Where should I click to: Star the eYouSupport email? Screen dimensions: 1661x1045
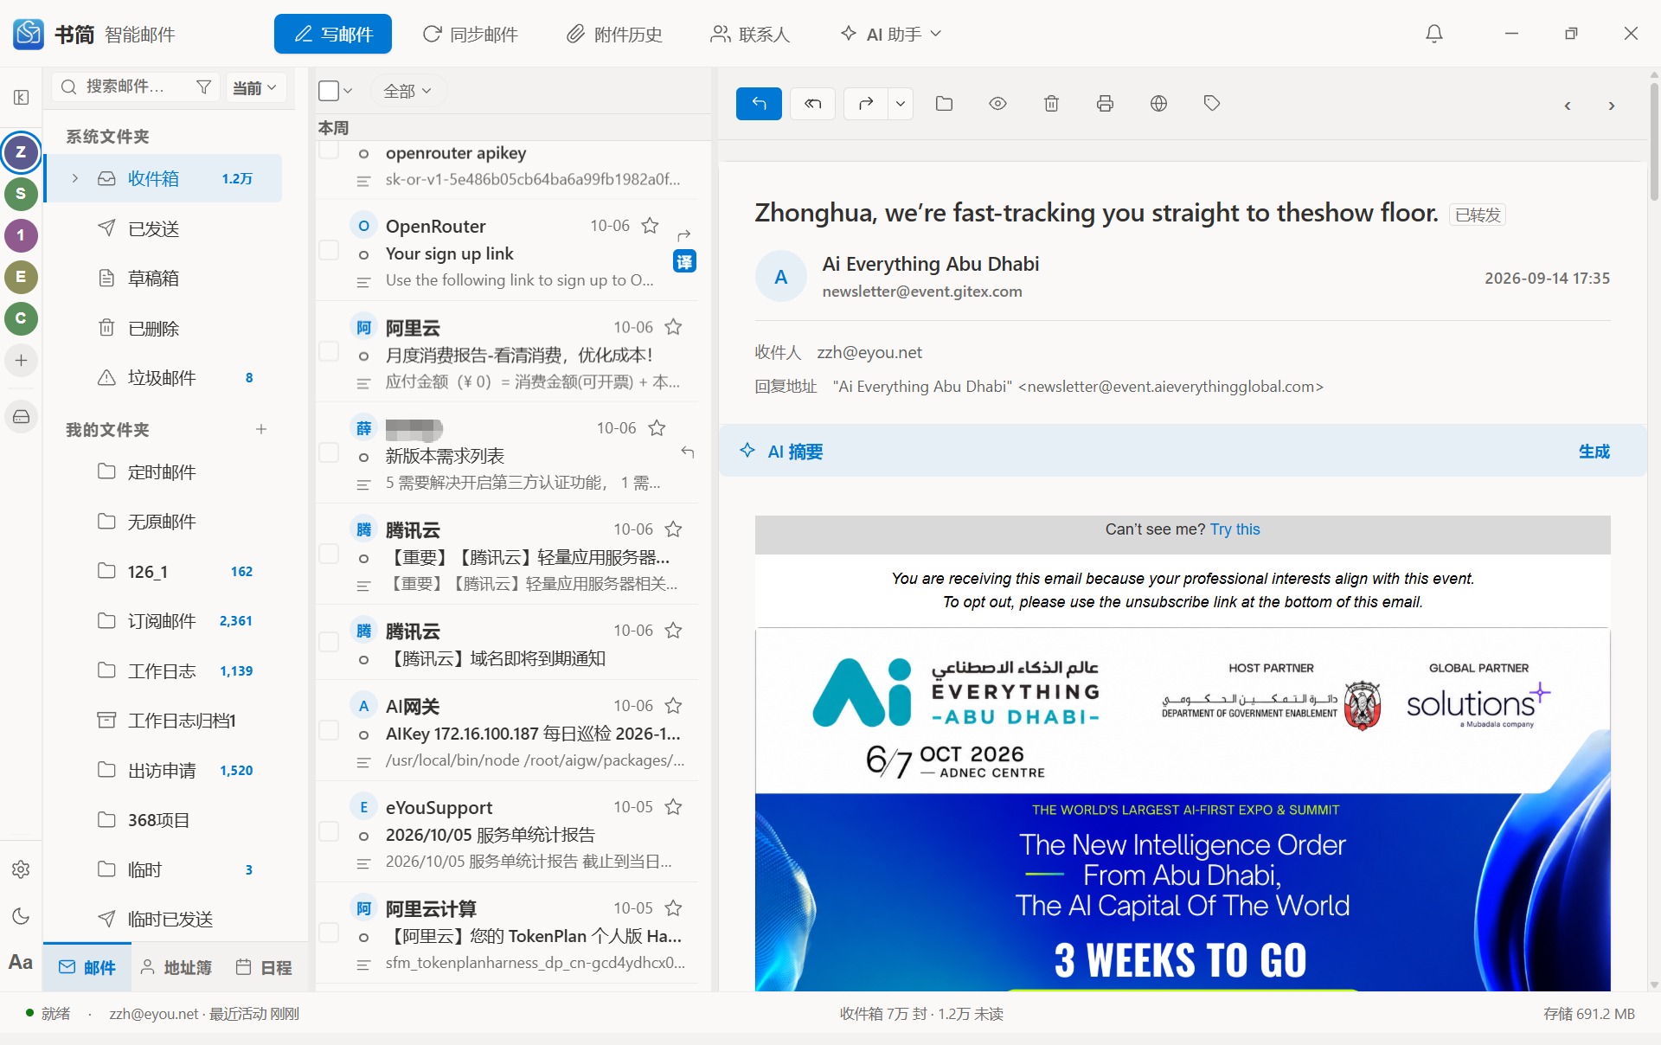(x=673, y=807)
